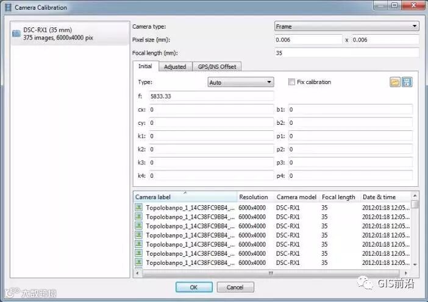
Task: Click the image list vertical scrollbar up arrow
Action: coord(415,195)
